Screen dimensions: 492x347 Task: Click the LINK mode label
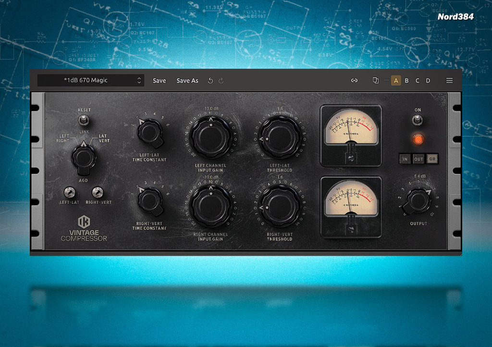tap(84, 132)
